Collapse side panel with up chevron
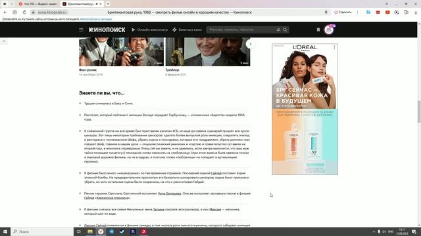This screenshot has height=236, width=421. (4, 41)
